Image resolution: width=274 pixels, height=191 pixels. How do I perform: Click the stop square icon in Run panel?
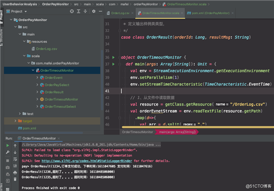click(x=8, y=161)
